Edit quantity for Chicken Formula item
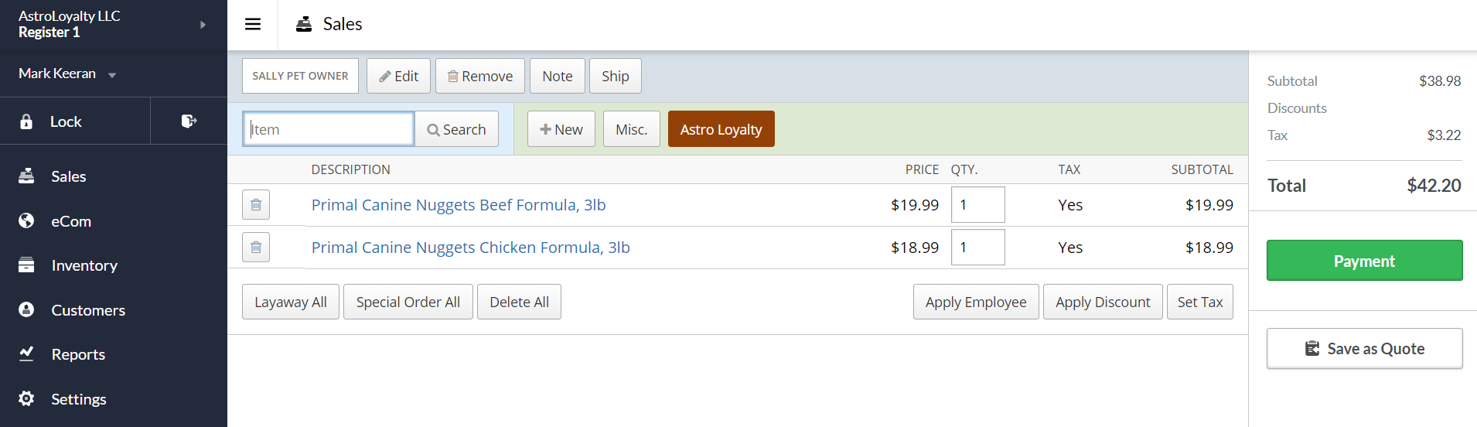The height and width of the screenshot is (427, 1477). click(x=977, y=248)
